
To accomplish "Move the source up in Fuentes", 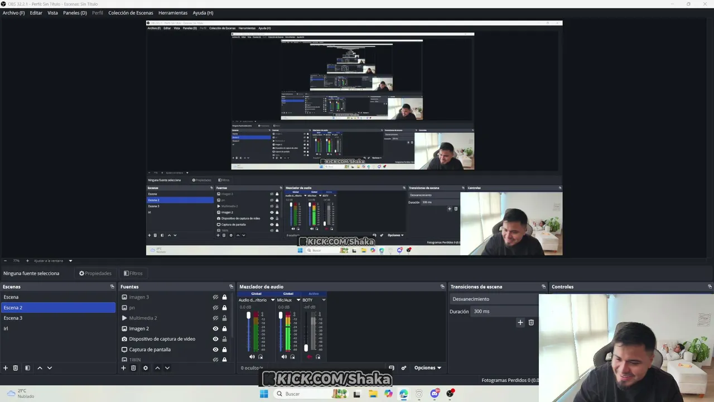I will (157, 368).
